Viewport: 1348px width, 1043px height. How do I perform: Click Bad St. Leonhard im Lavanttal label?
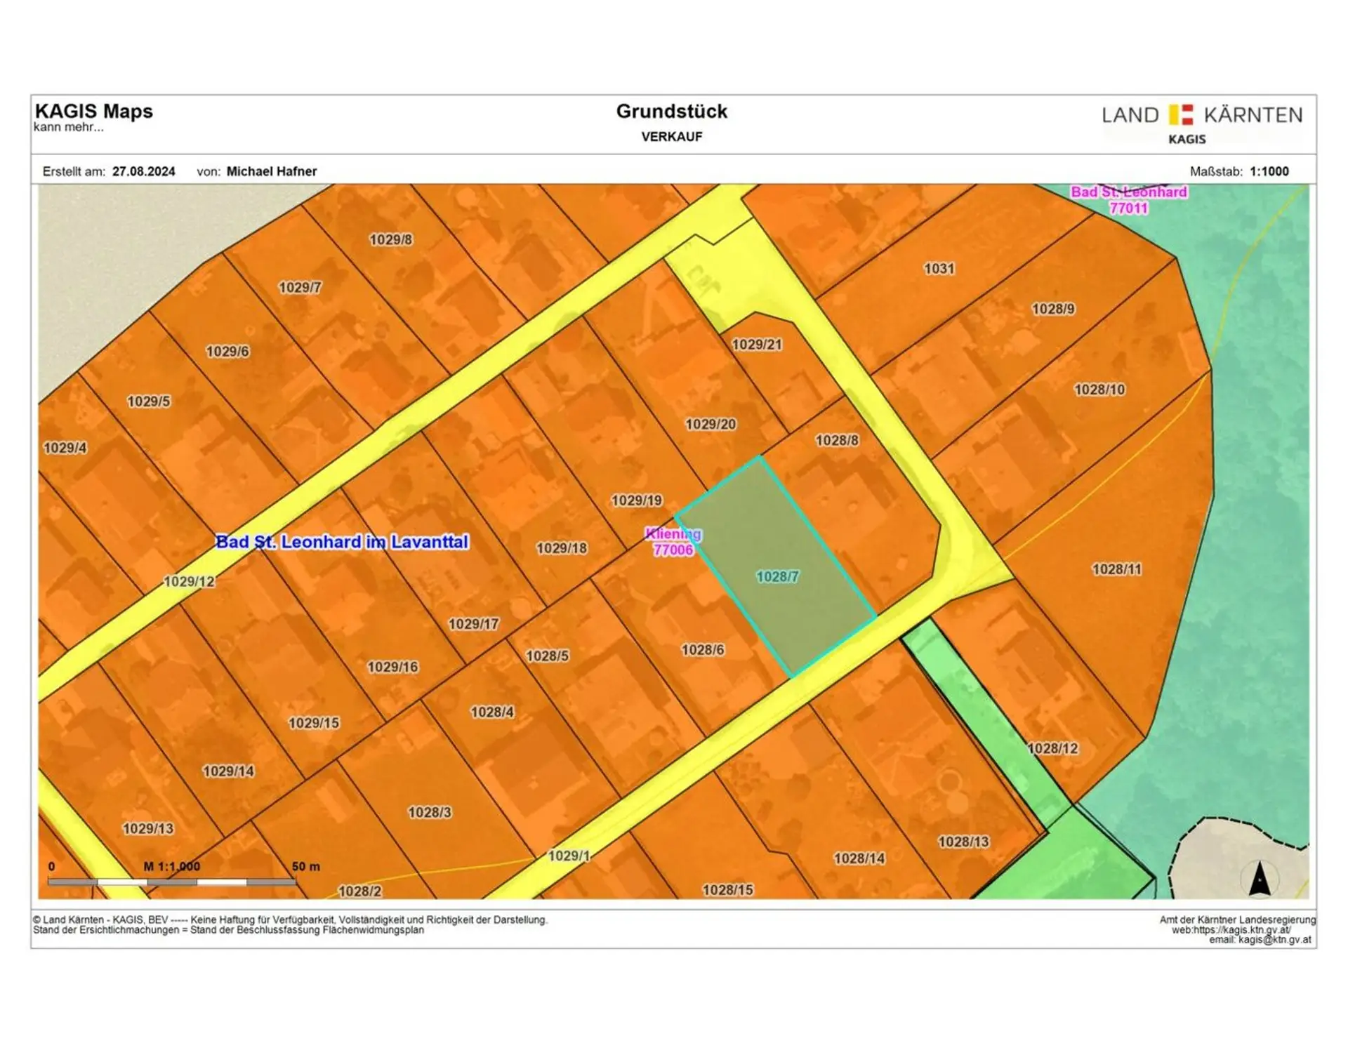pyautogui.click(x=342, y=542)
